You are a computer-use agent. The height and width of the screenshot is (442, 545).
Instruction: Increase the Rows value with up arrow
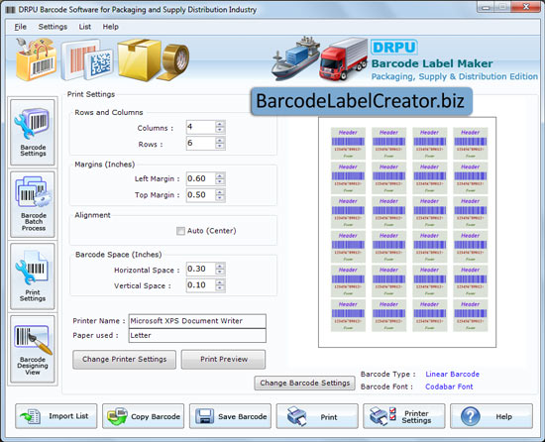[x=220, y=140]
